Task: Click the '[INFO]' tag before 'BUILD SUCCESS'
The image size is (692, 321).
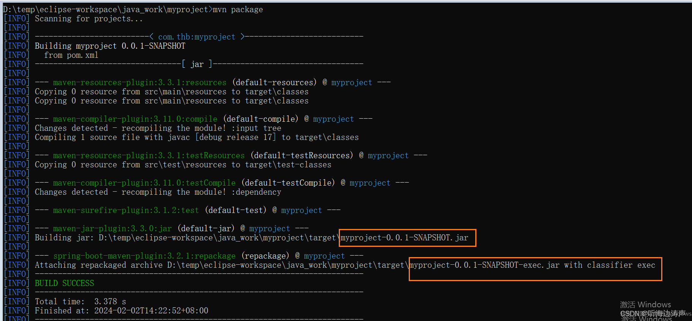Action: pos(16,283)
